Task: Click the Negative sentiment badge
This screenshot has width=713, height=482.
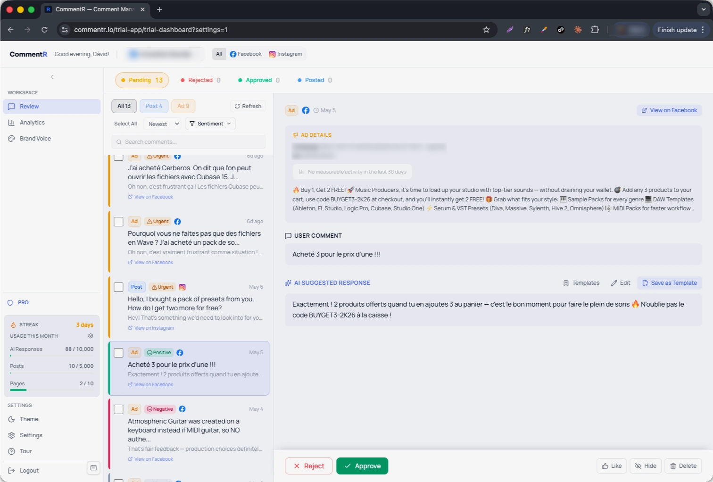Action: 160,409
